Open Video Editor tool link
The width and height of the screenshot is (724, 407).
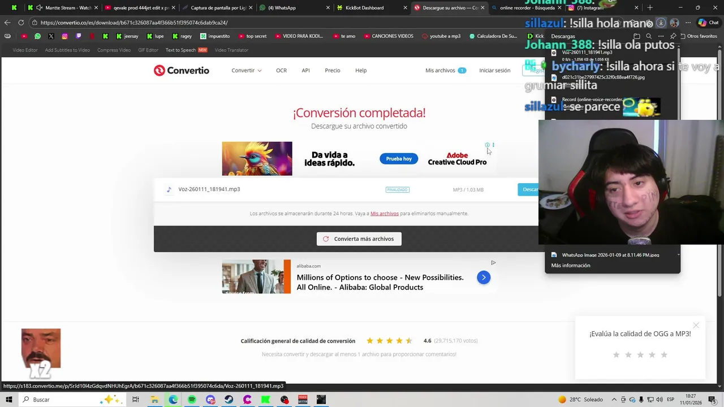tap(25, 50)
